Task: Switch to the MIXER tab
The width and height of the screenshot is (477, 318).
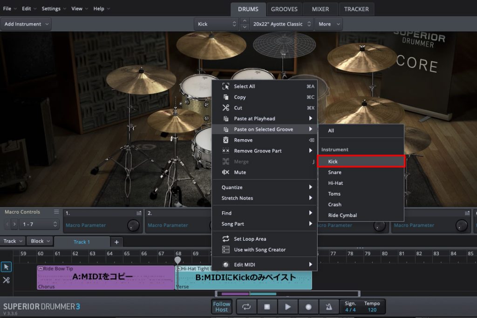Action: pyautogui.click(x=320, y=9)
